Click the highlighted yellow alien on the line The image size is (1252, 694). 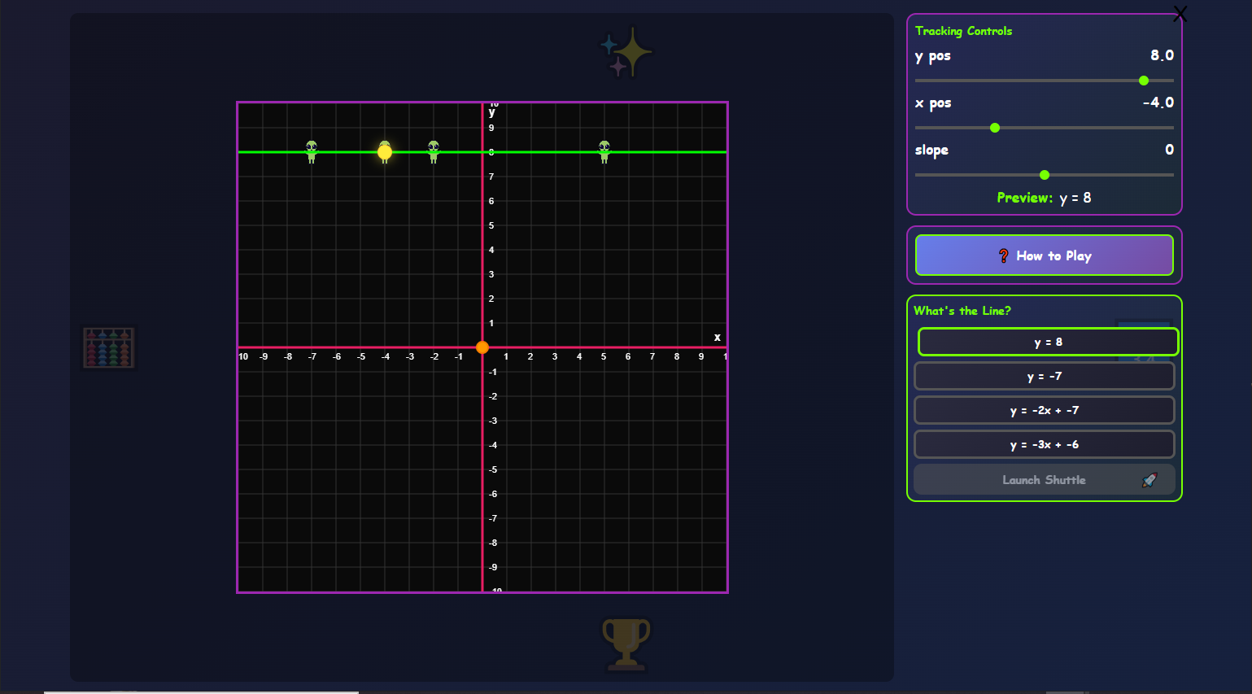pyautogui.click(x=383, y=152)
